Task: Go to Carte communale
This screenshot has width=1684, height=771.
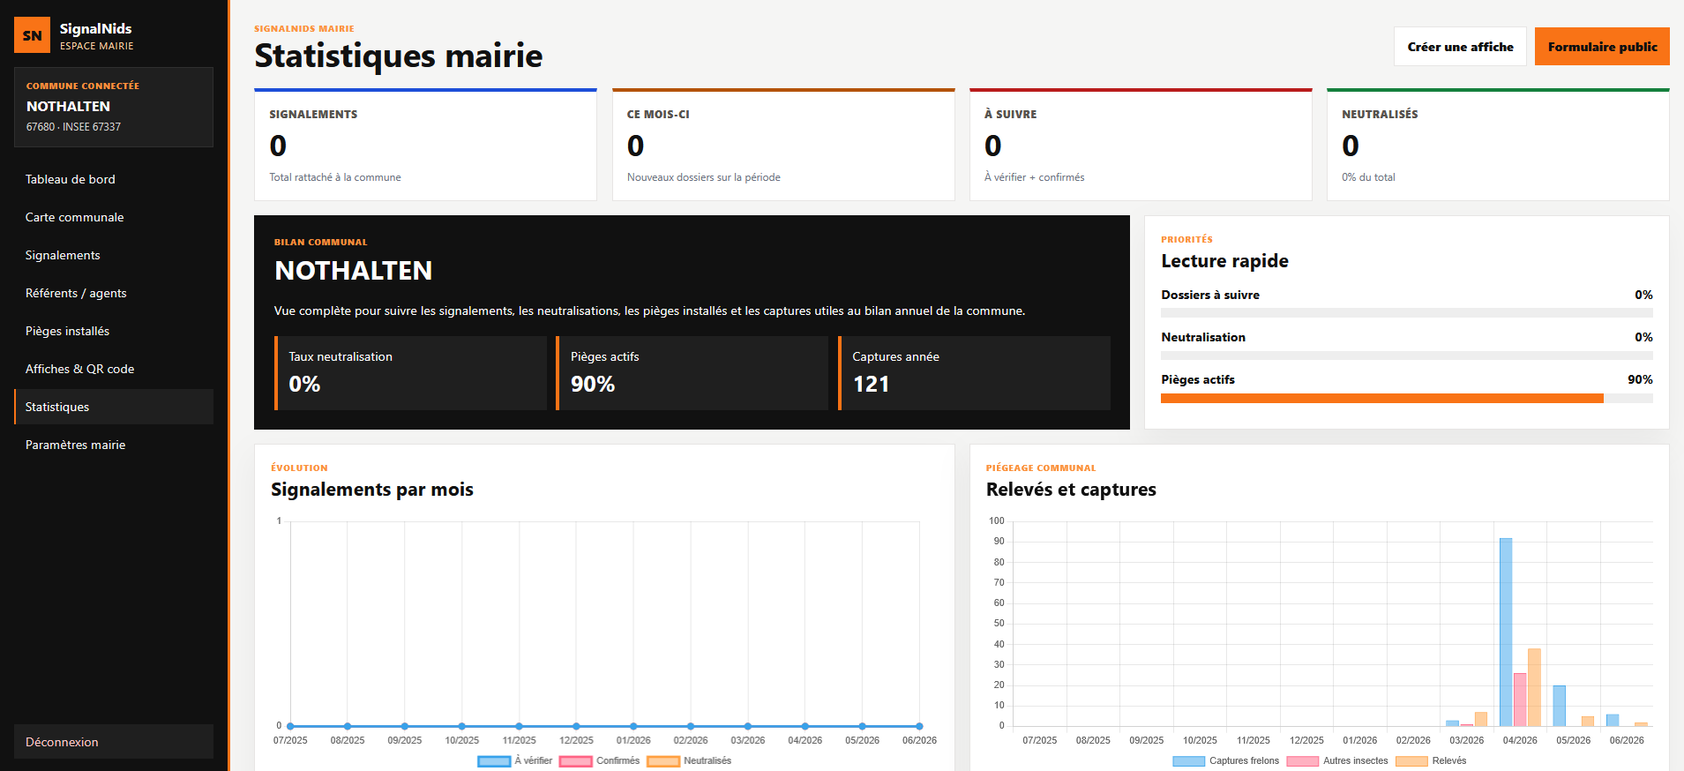Action: pos(114,217)
